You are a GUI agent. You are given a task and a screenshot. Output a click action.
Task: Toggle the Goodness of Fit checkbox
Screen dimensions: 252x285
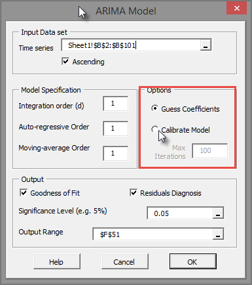pyautogui.click(x=24, y=193)
